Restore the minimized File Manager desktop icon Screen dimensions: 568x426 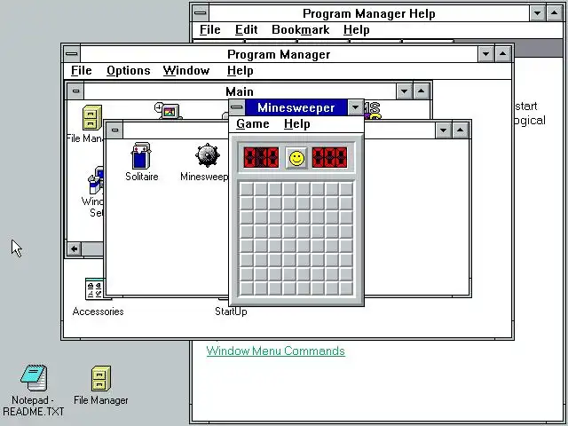point(100,379)
